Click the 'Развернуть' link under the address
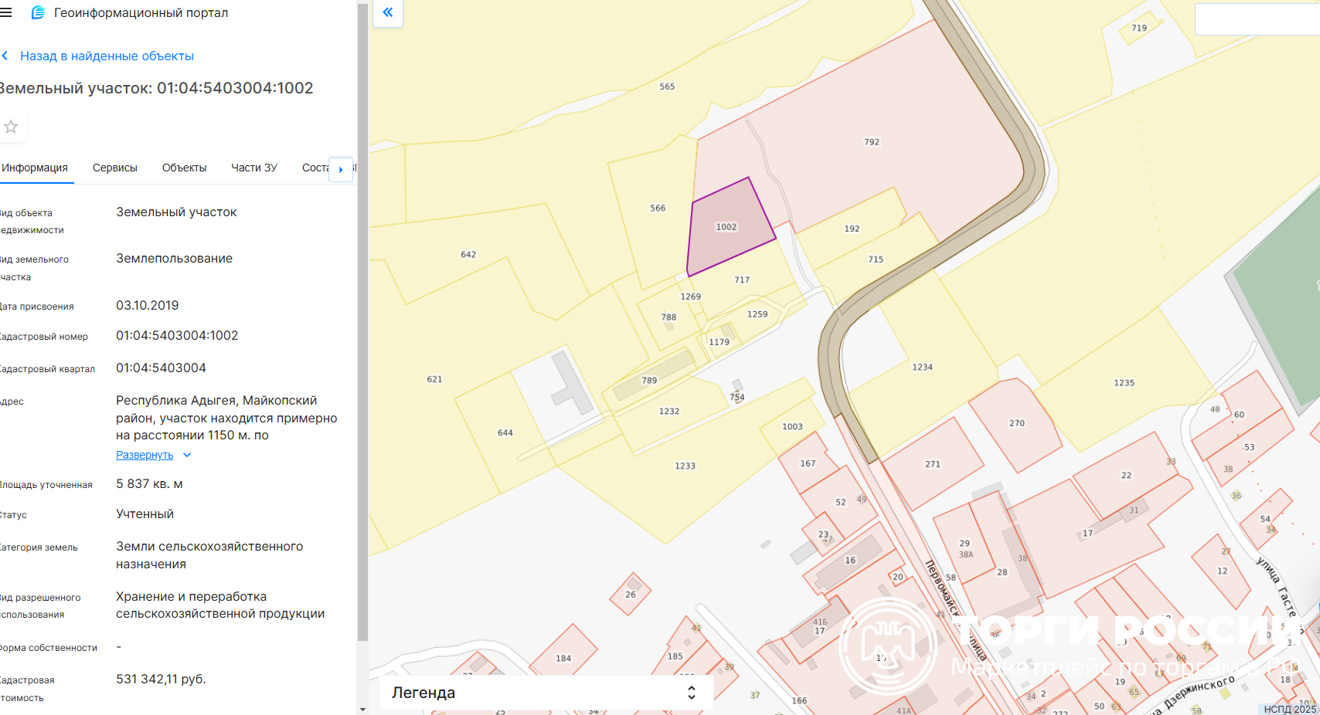Screen dimensions: 1320x715 click(145, 455)
